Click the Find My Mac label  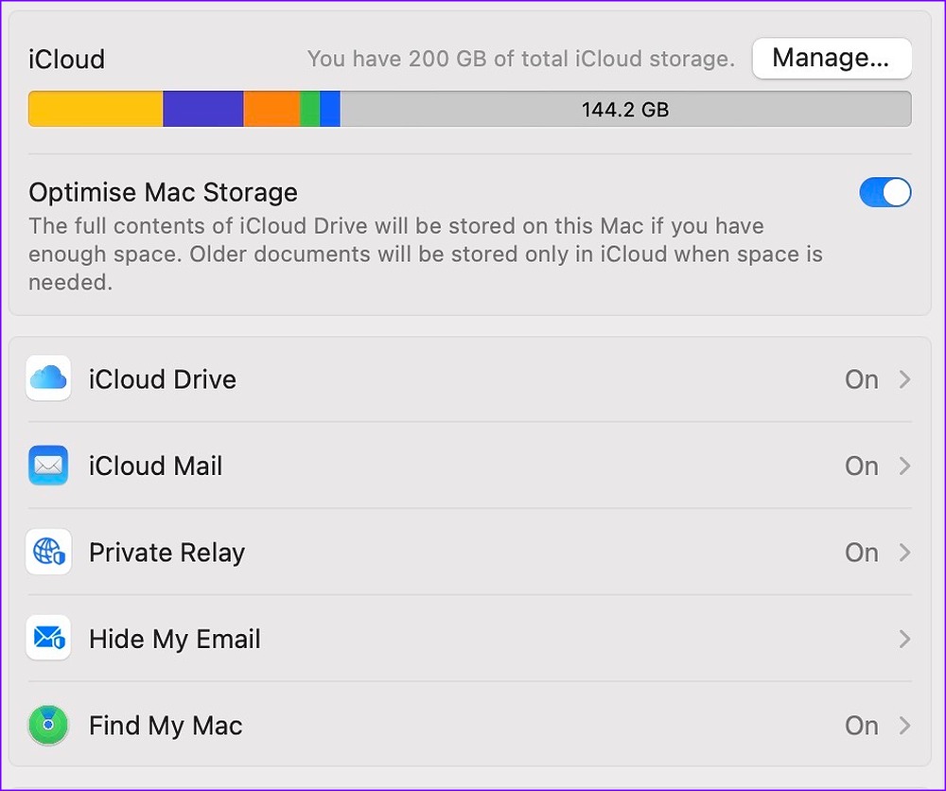click(166, 726)
